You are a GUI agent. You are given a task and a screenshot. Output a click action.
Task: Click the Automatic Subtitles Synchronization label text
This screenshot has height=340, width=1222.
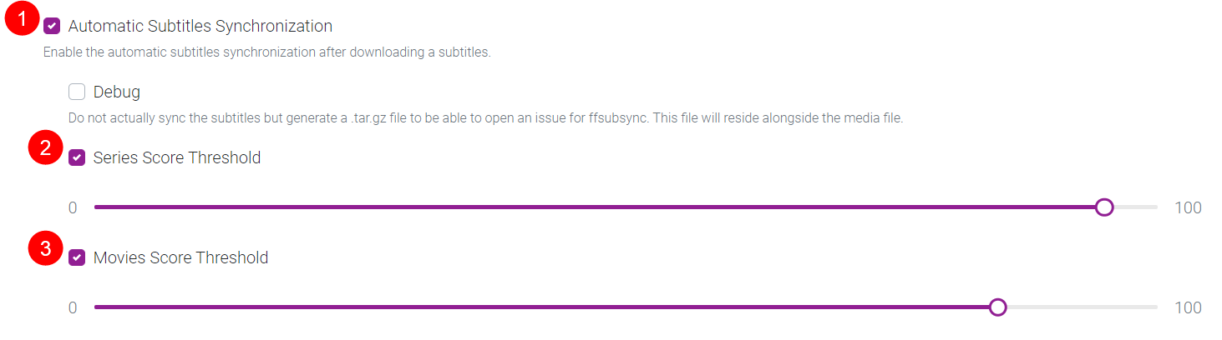200,27
